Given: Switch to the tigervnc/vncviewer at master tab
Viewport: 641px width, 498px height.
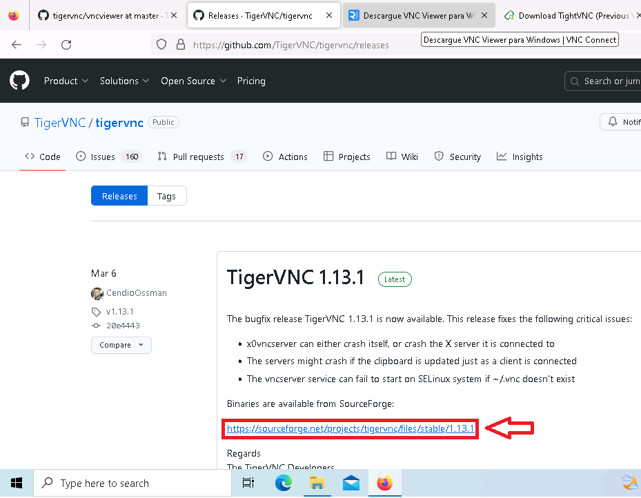Looking at the screenshot, I should click(x=108, y=16).
